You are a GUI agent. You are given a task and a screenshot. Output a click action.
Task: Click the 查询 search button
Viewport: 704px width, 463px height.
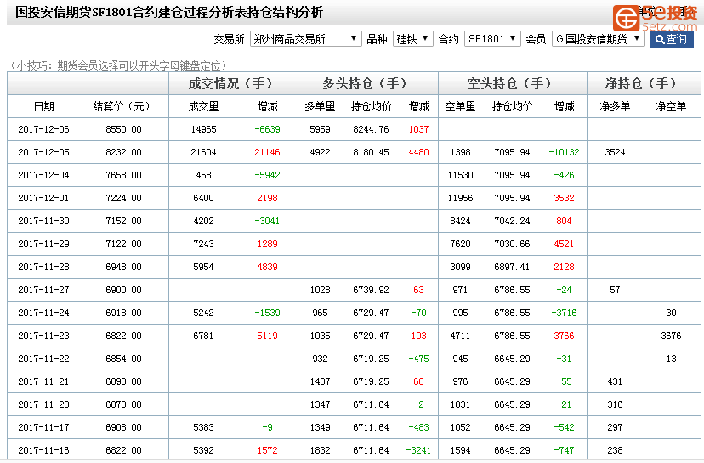(671, 39)
